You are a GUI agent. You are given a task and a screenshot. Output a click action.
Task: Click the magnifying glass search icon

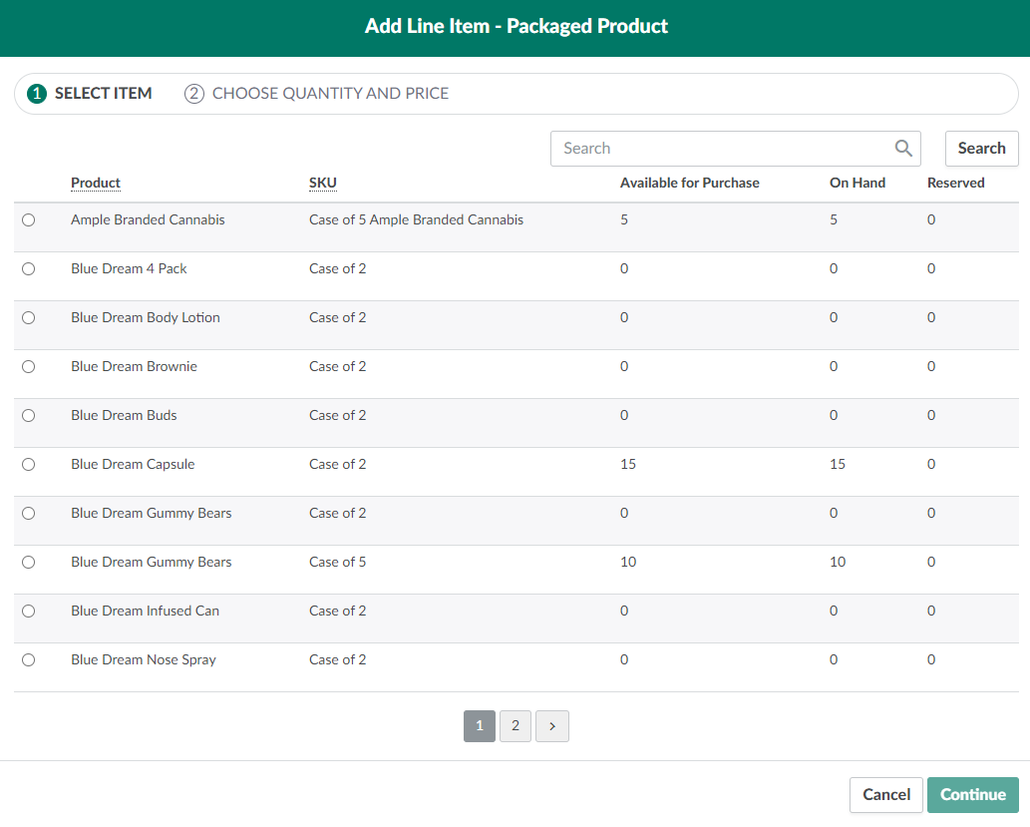903,149
